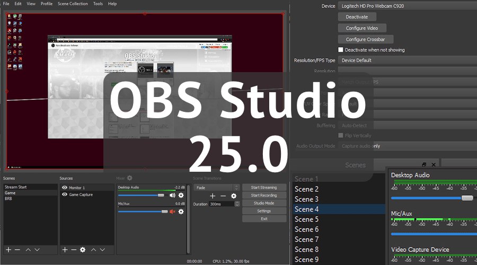Open the Edit menu
477x265 pixels.
[18, 4]
